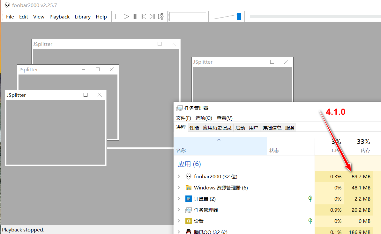
Task: Sort by the 状态 column header
Action: point(291,146)
